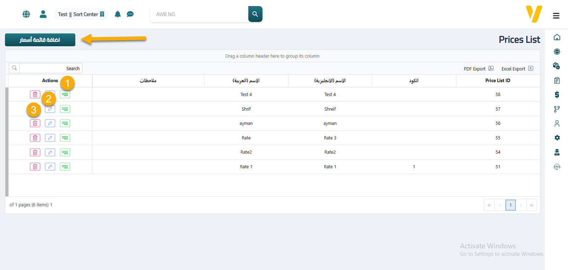Delete the Rate 3 price list
The image size is (568, 270).
(x=35, y=138)
